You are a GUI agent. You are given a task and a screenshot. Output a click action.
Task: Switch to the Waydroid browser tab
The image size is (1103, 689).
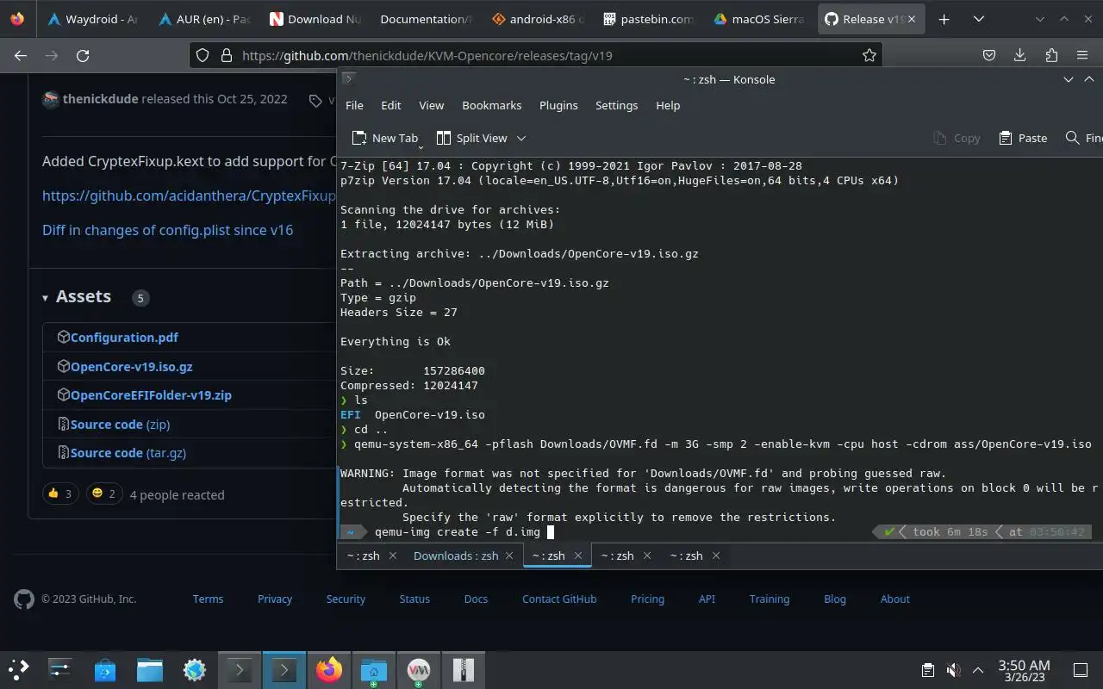(x=93, y=19)
